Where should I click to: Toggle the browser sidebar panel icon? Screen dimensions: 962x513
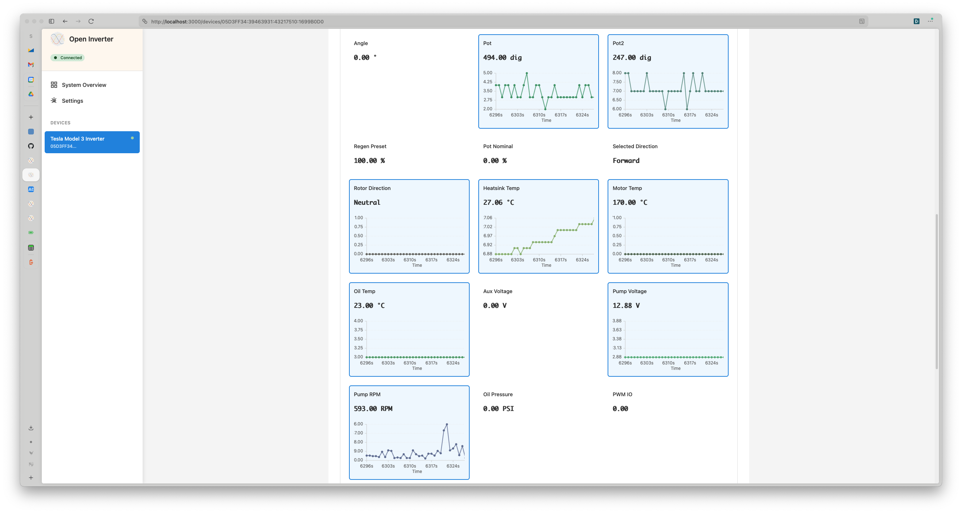(52, 21)
